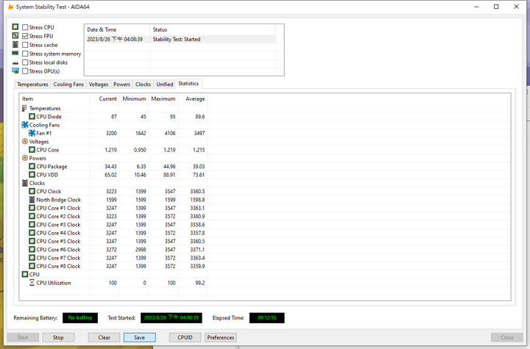
Task: Switch to the Temperatures tab
Action: [32, 84]
